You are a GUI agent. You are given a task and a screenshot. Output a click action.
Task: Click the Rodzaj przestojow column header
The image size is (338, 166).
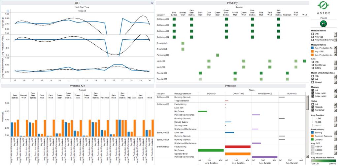click(183, 94)
